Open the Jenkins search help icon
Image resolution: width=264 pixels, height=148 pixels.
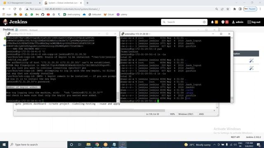(204, 22)
